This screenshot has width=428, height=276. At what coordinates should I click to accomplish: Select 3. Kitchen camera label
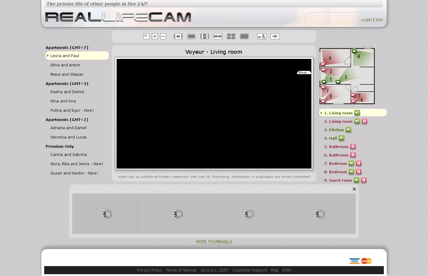coord(334,130)
